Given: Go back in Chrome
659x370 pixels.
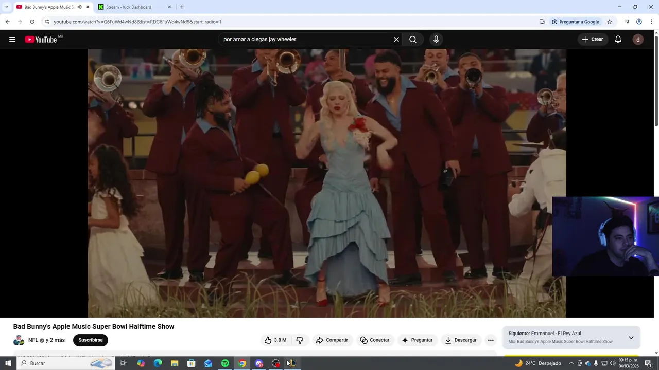Looking at the screenshot, I should point(7,22).
